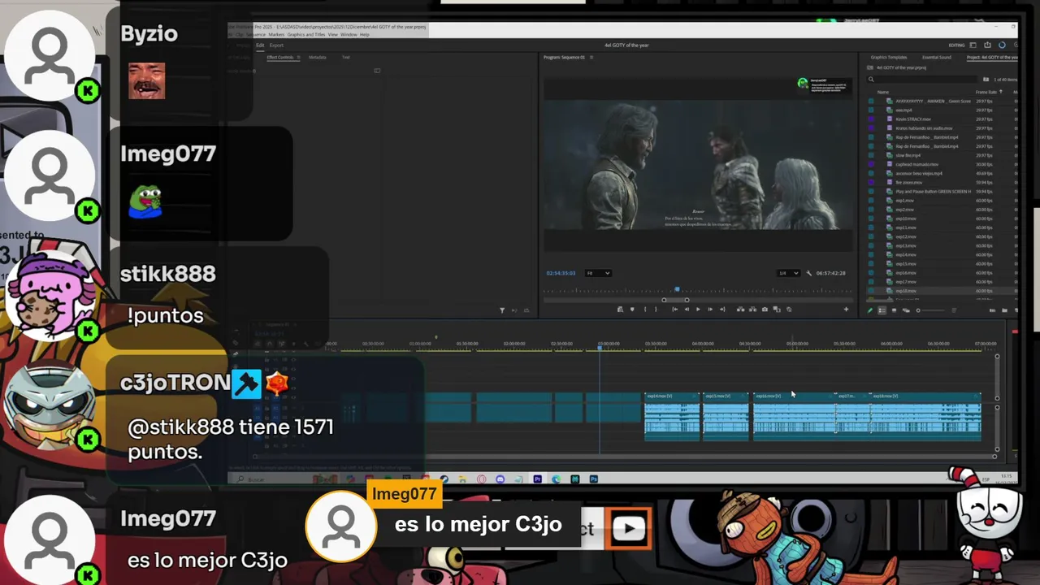Viewport: 1040px width, 585px height.
Task: Select the exp1.mov item
Action: tap(904, 201)
